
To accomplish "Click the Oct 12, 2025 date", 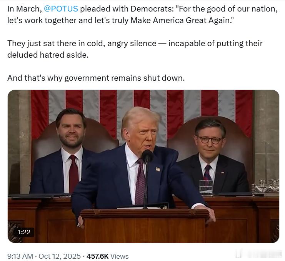I will 60,256.
